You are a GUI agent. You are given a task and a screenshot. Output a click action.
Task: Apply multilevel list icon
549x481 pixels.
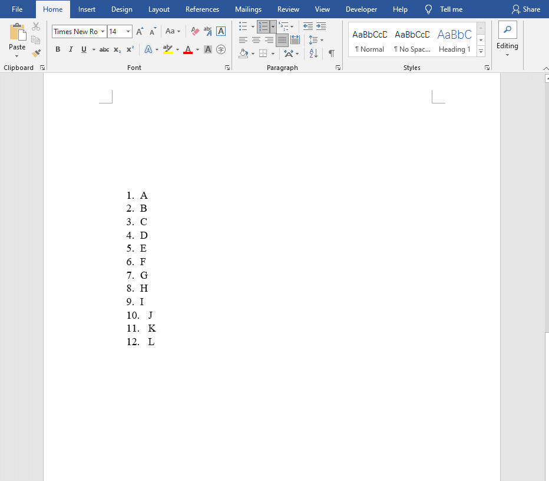tap(283, 26)
